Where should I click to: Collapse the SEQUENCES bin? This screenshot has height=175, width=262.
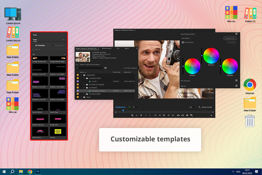pyautogui.click(x=81, y=75)
